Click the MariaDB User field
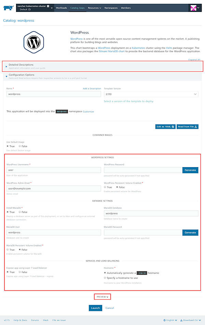The image size is (205, 325). pyautogui.click(x=54, y=232)
